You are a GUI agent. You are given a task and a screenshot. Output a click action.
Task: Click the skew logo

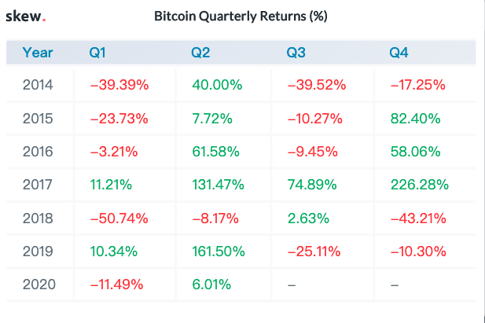[x=26, y=17]
